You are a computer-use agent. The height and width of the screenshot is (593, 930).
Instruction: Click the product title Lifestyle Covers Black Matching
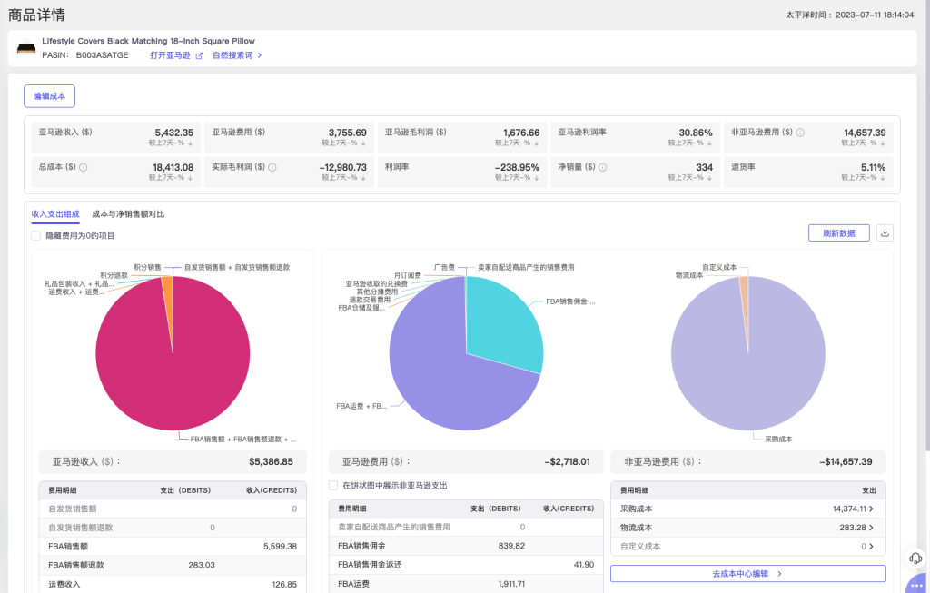click(x=148, y=41)
